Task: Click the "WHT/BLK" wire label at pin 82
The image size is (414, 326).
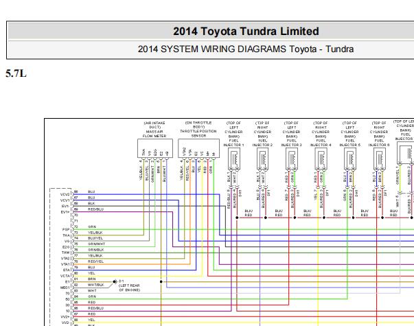Action: coord(96,285)
